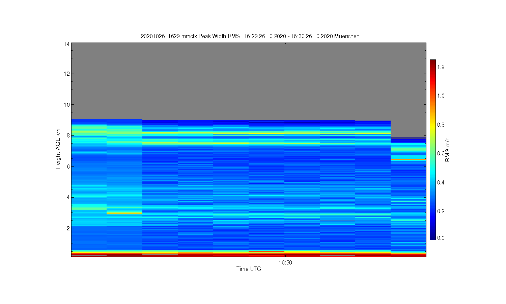Click the 14 height axis tick label

click(x=66, y=44)
